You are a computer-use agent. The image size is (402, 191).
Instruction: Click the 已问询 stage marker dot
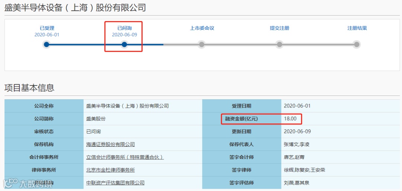coord(124,45)
